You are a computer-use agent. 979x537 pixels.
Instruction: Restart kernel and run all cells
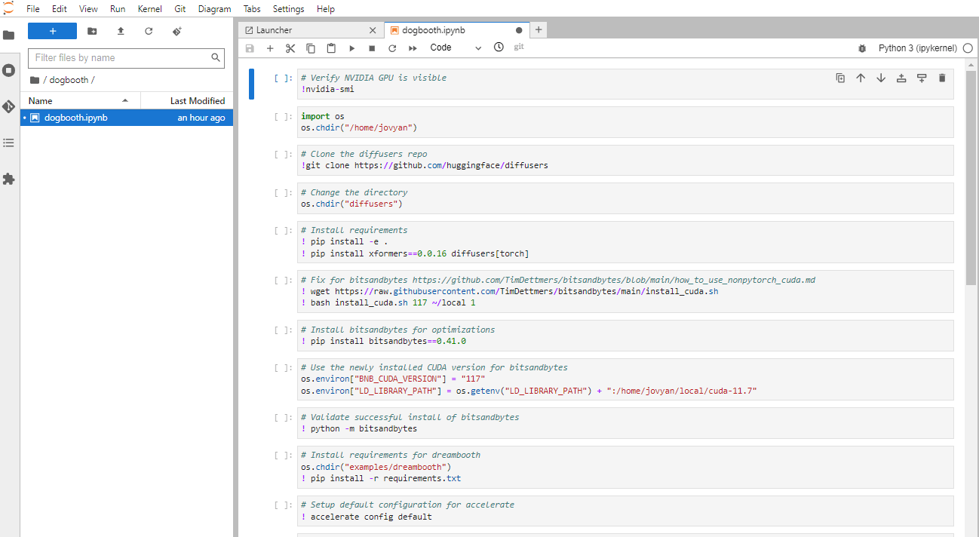coord(413,48)
